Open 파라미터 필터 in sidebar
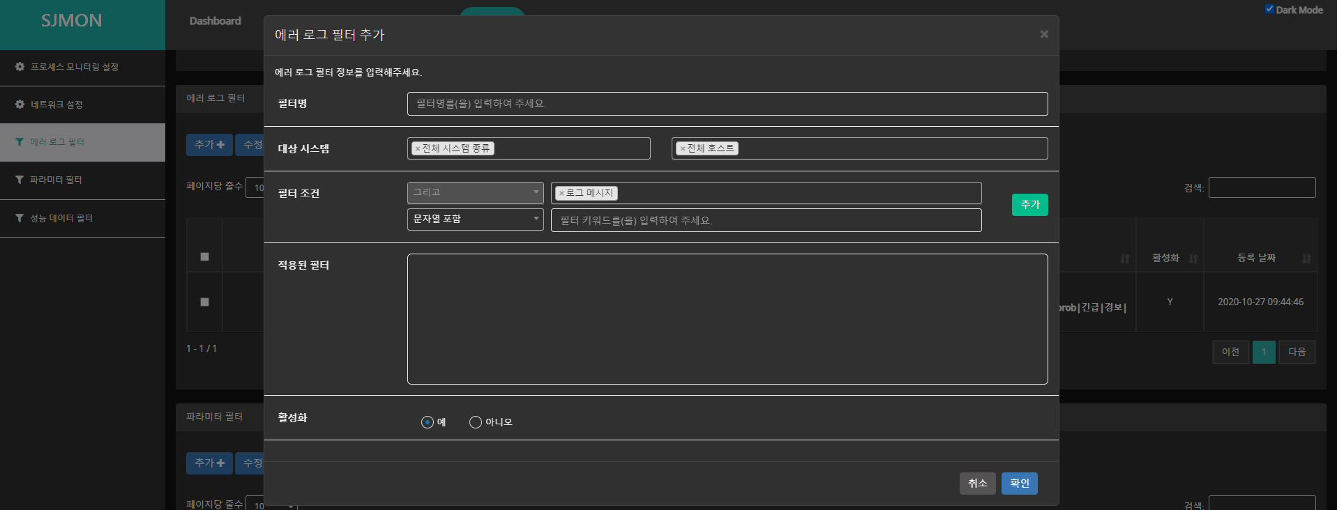This screenshot has height=510, width=1337. (82, 180)
